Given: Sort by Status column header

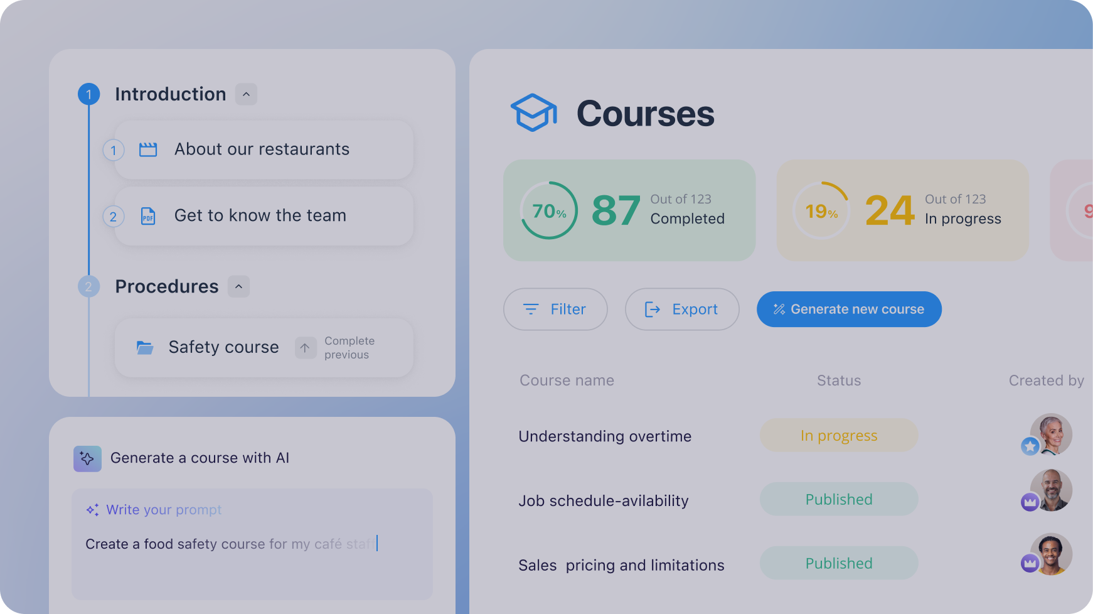Looking at the screenshot, I should point(839,380).
